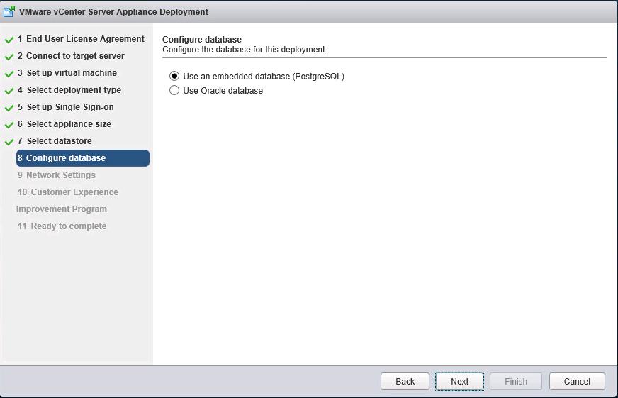This screenshot has height=398, width=618.
Task: Click the checkmark next to Select appliance size
Action: [x=9, y=125]
